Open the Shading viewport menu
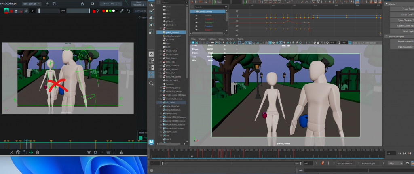 point(202,39)
